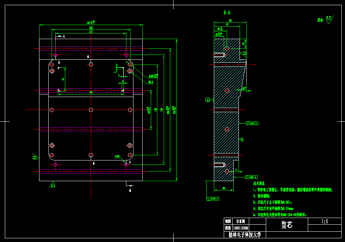Click "桂林电子科技大学" in the title block
The width and height of the screenshot is (345, 242).
click(245, 235)
